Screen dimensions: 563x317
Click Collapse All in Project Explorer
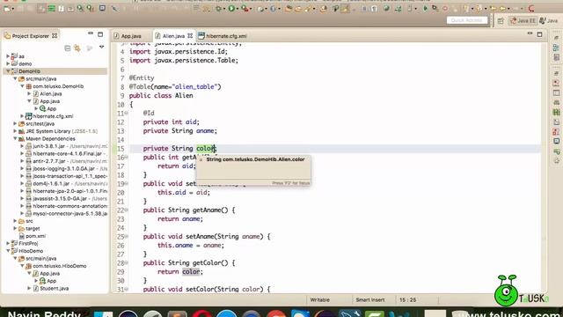coord(67,48)
